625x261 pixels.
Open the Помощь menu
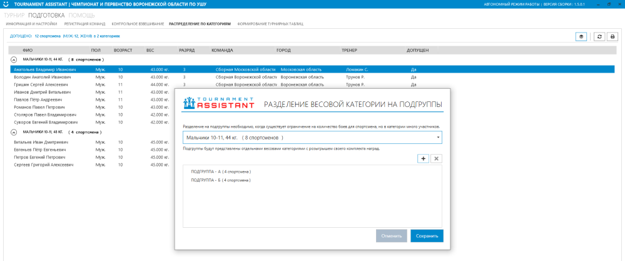[82, 14]
